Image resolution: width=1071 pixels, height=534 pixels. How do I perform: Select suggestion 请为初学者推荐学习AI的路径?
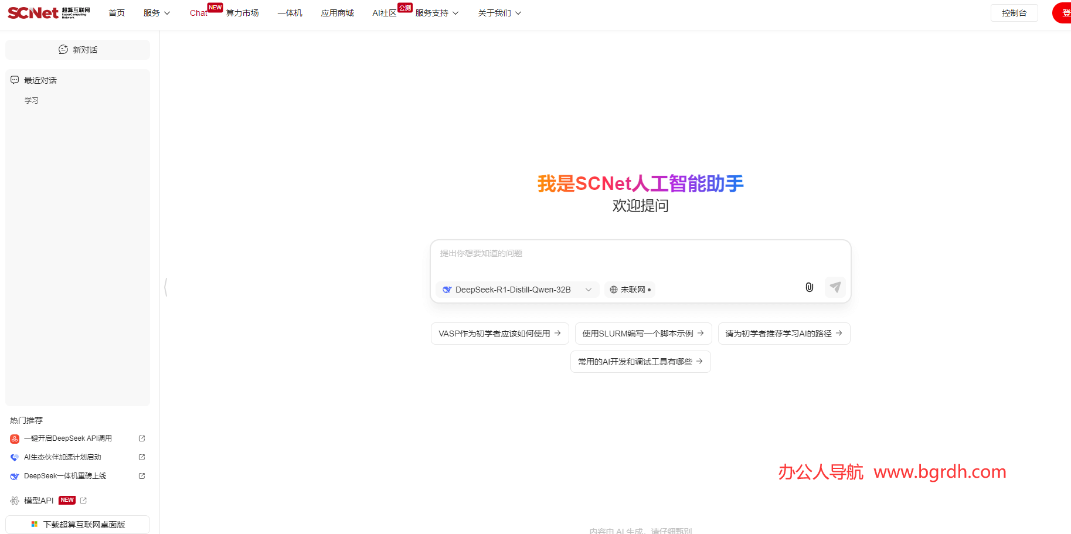point(784,334)
